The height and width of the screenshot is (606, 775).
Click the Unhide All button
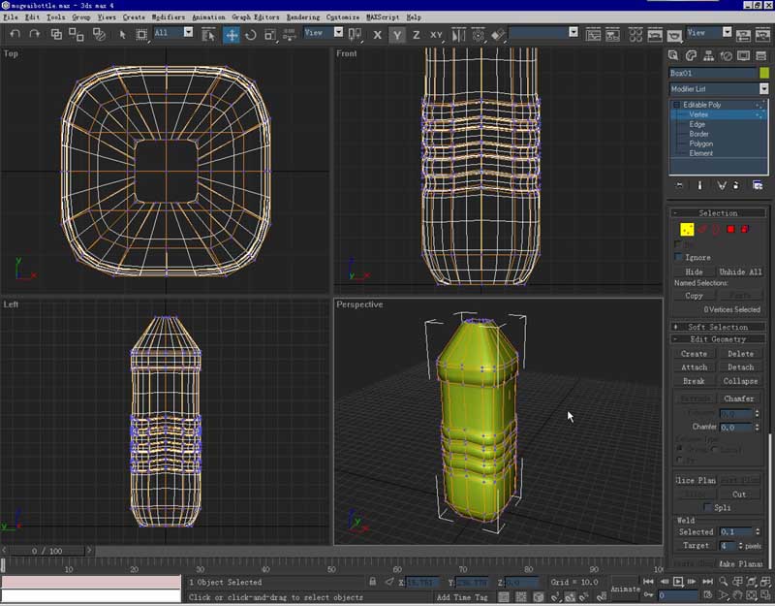[x=740, y=272]
